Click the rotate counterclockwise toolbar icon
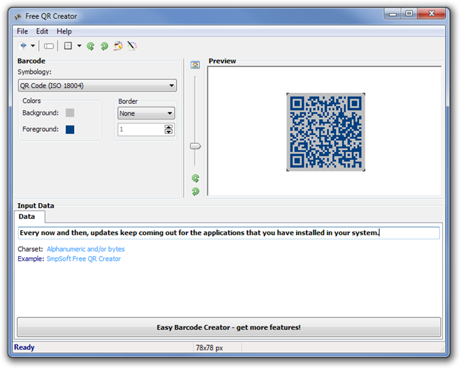Screen dimensions: 461x369 (91, 46)
